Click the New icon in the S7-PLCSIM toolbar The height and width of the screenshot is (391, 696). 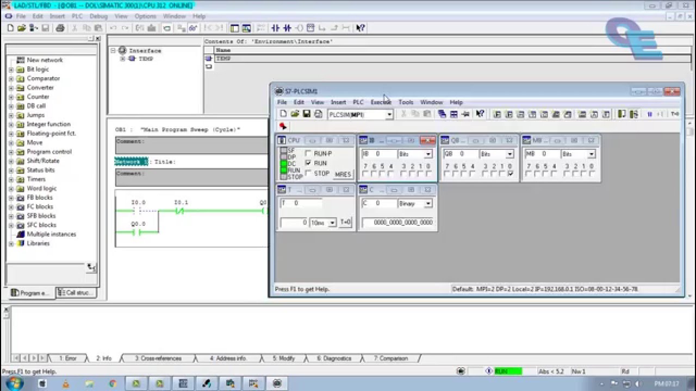click(x=283, y=114)
